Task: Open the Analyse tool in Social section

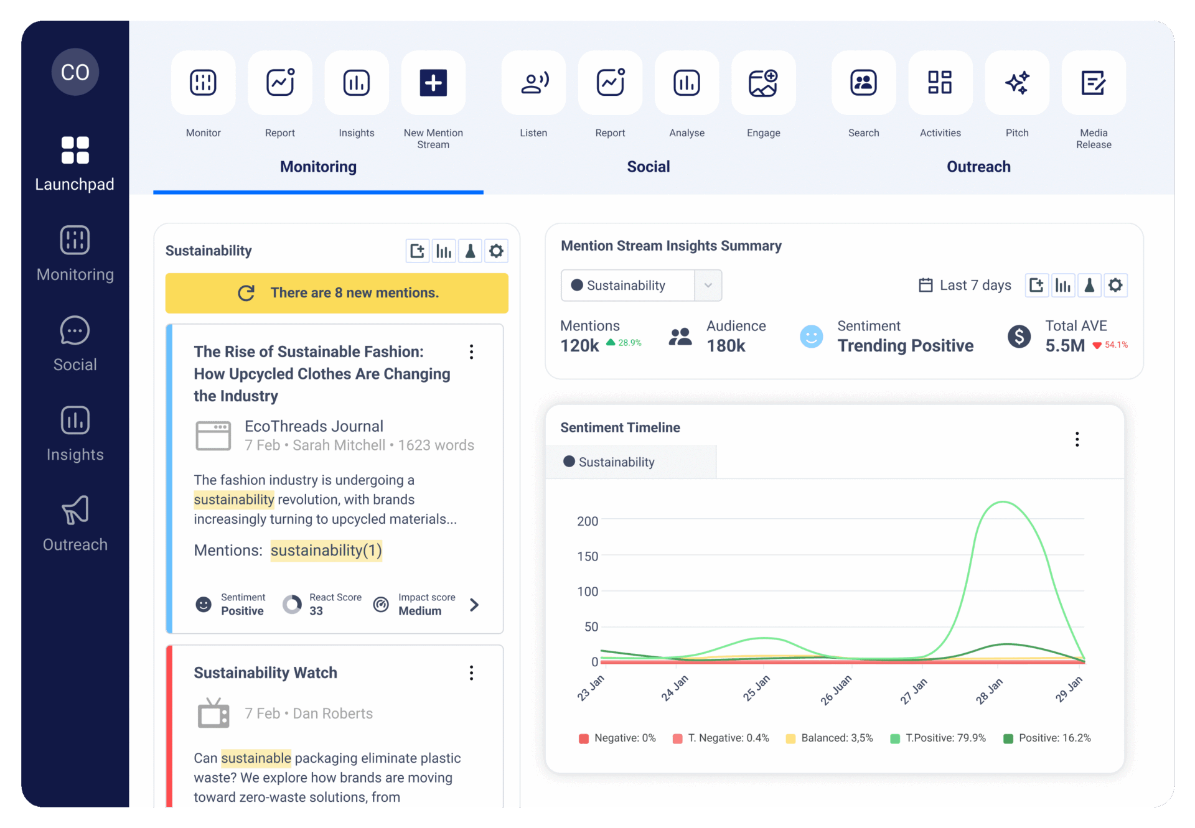Action: tap(687, 83)
